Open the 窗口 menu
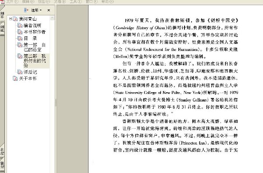Viewport: 263px width, 173px height. pyautogui.click(x=92, y=2)
